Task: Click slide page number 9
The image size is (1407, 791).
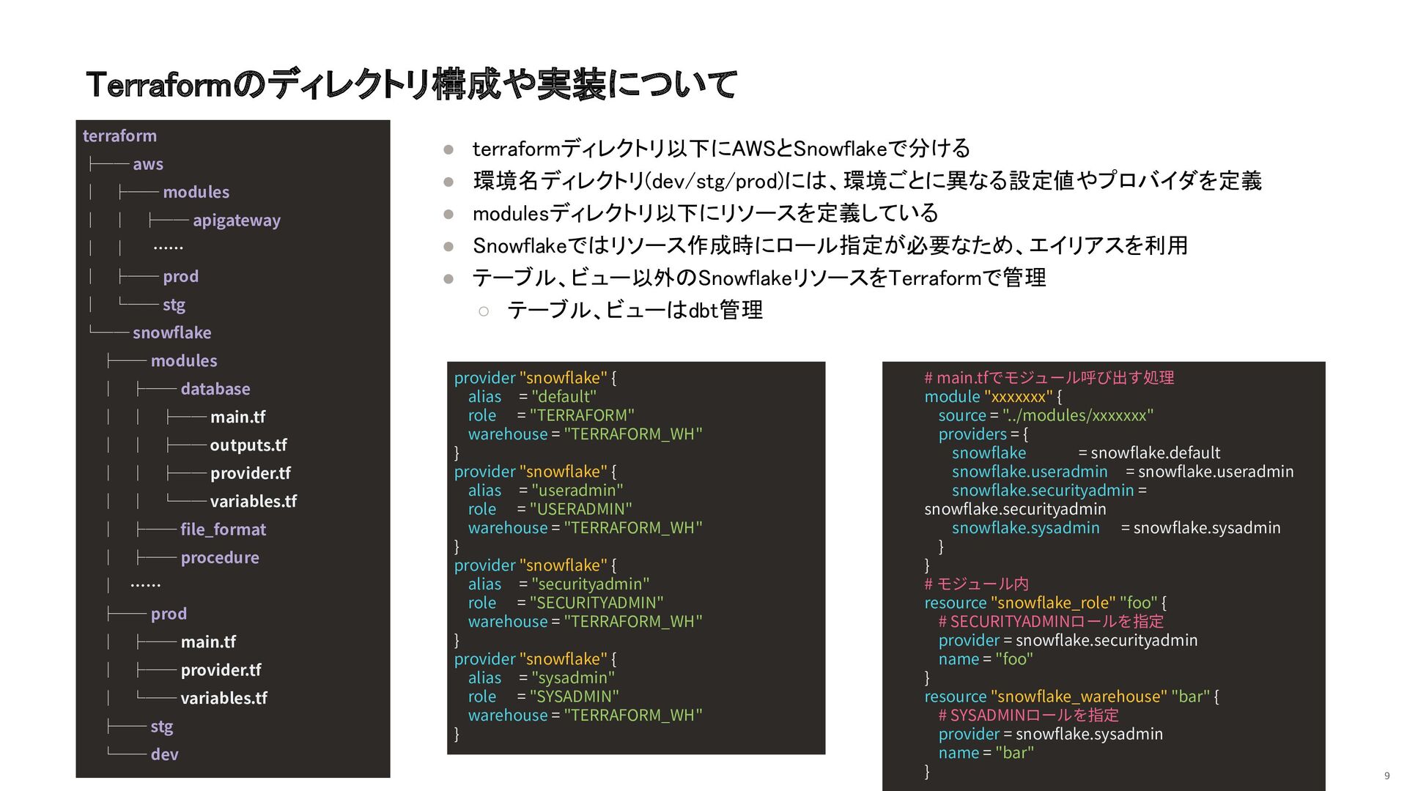Action: [x=1386, y=776]
